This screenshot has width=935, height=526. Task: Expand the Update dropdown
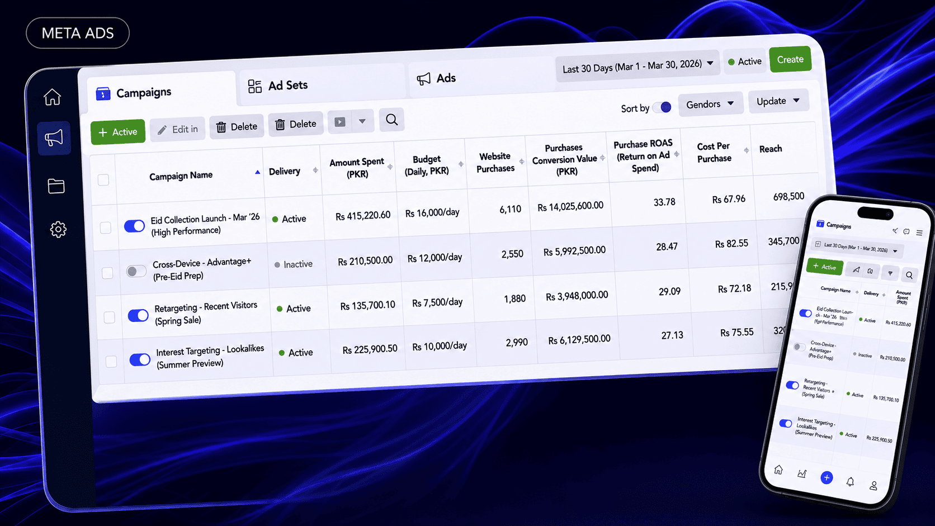(778, 101)
